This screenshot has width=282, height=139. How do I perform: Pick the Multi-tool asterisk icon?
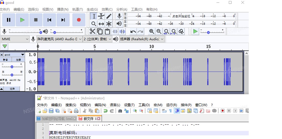pos(109,24)
